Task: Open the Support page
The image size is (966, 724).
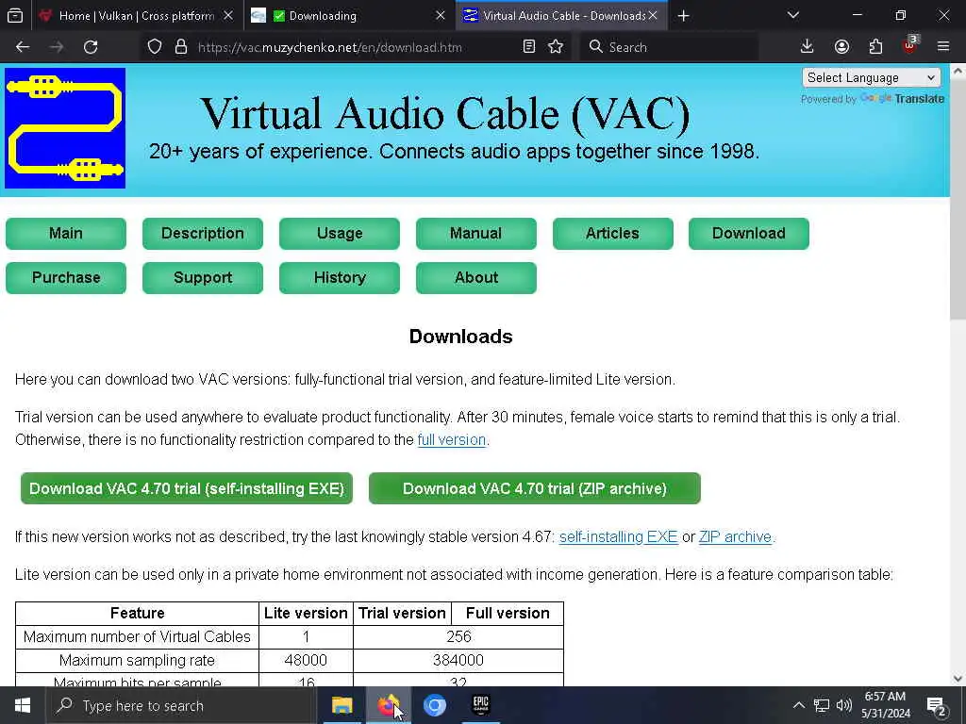Action: tap(203, 278)
